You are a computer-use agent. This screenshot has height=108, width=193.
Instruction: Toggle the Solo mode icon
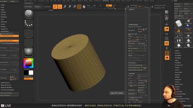click(167, 58)
